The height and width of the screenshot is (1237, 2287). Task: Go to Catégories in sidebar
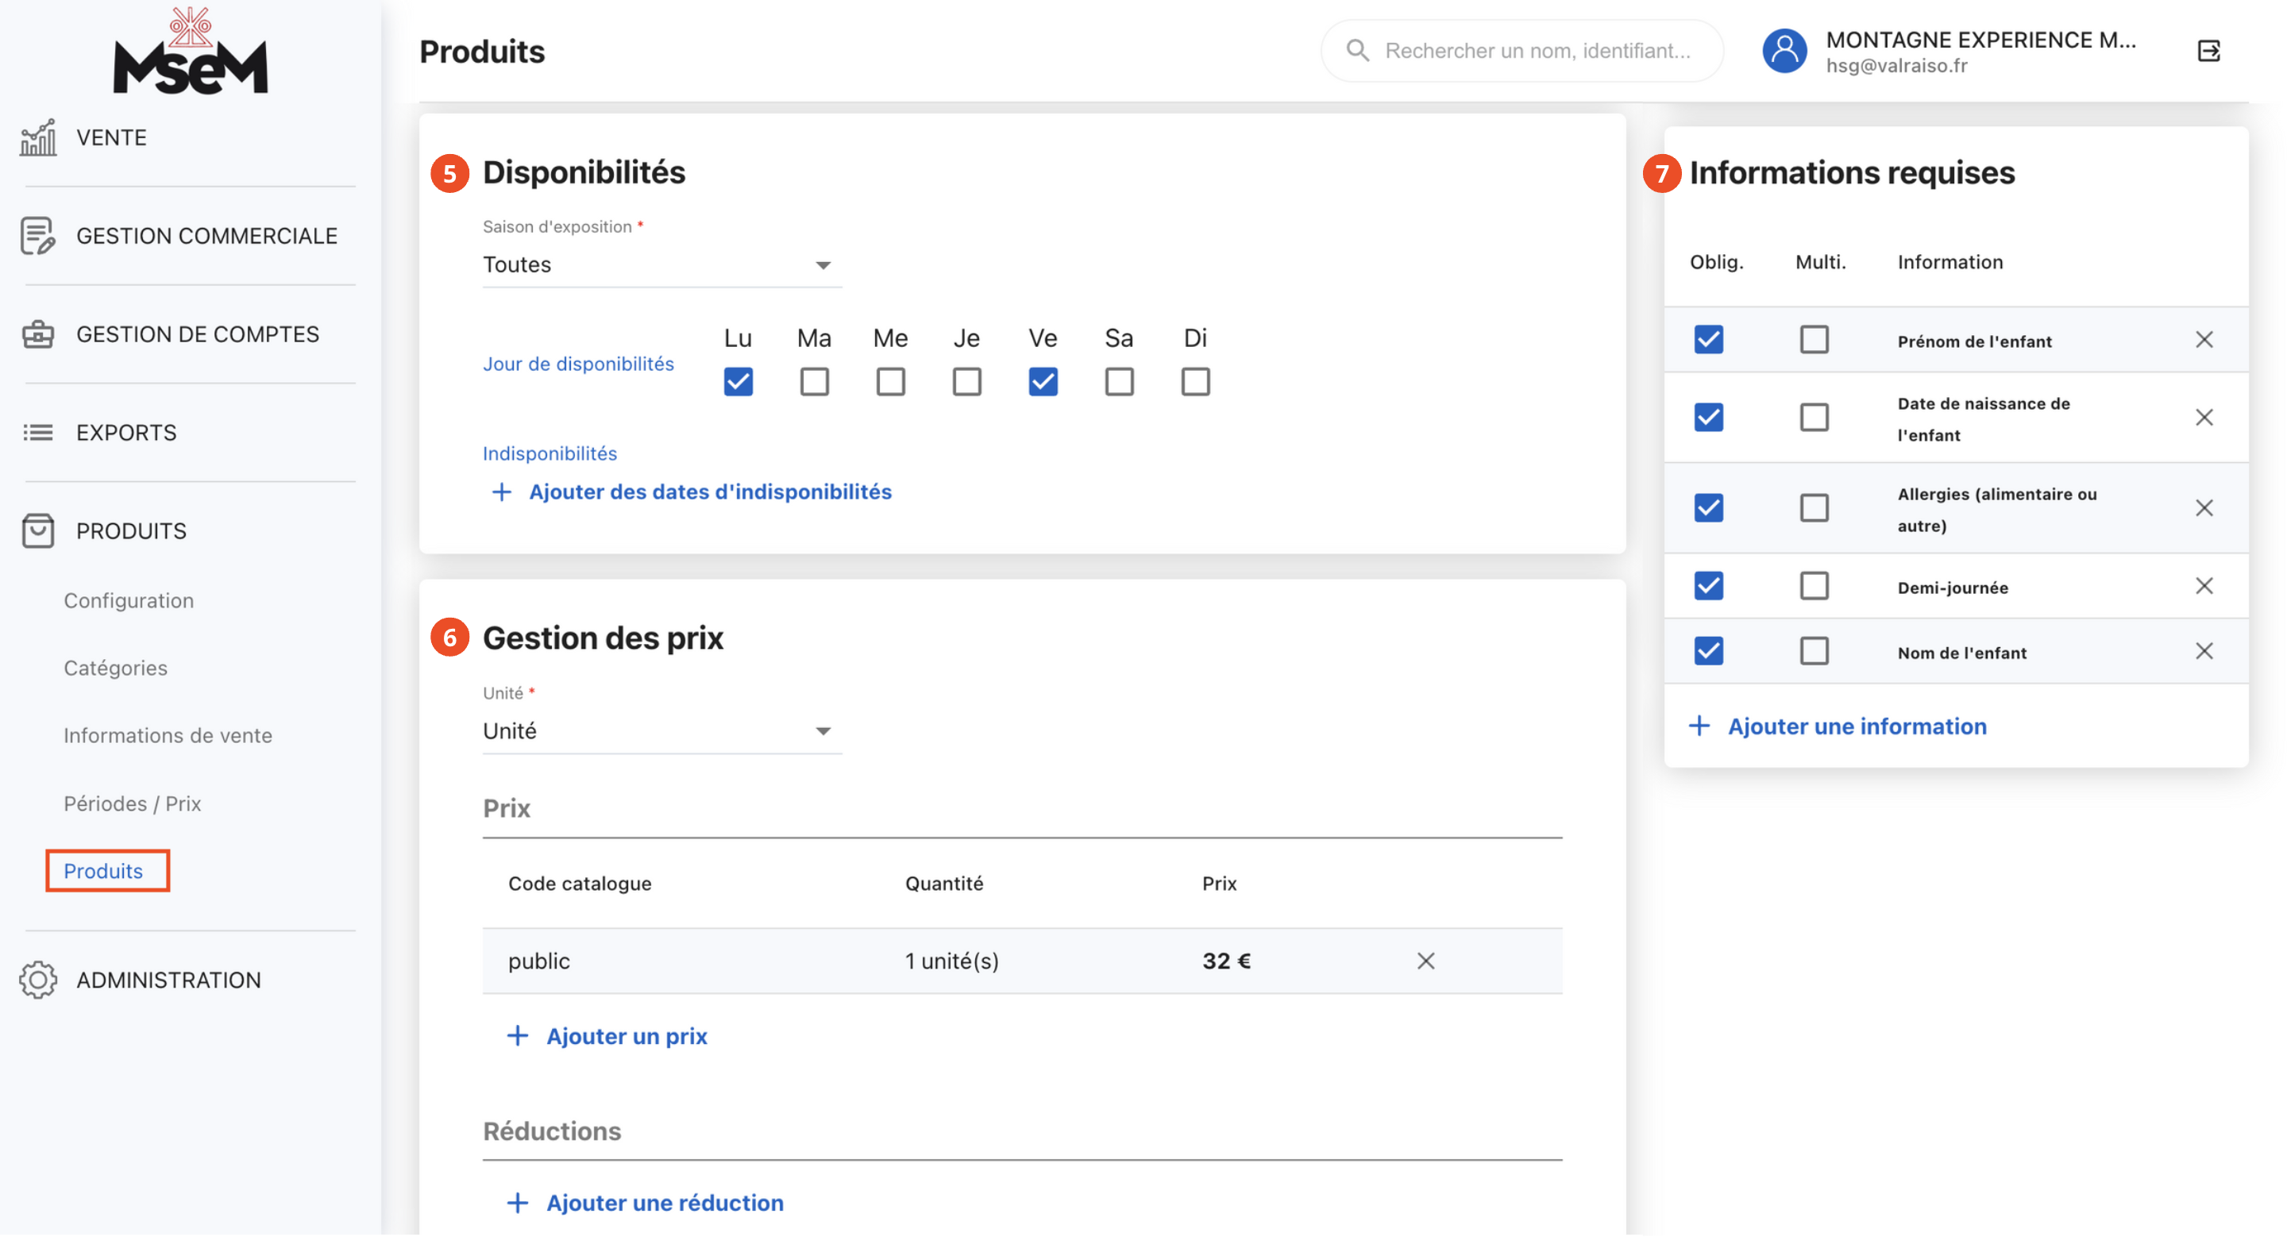click(x=115, y=669)
